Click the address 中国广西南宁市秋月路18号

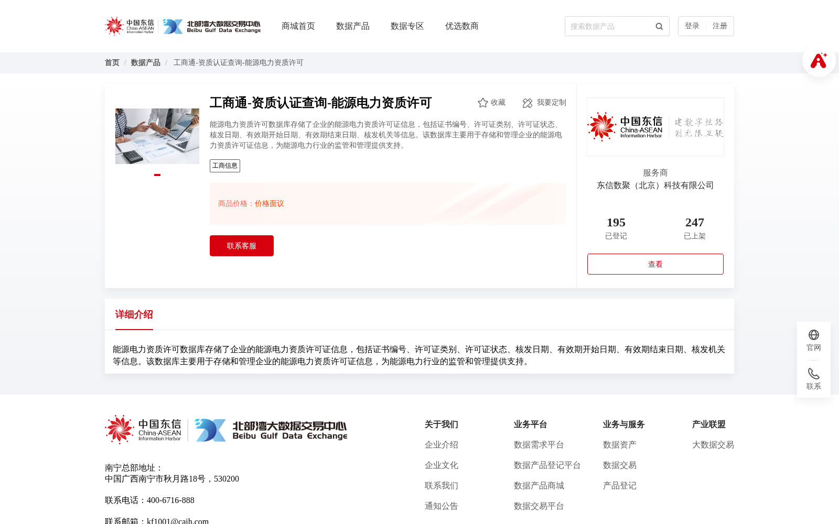(x=155, y=479)
